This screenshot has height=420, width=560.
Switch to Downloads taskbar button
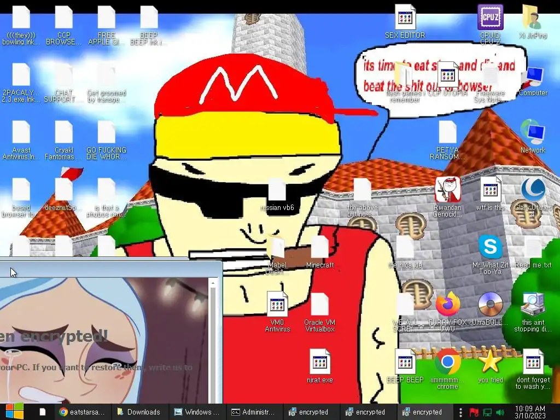point(139,412)
